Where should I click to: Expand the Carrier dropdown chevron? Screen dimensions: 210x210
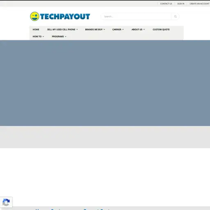pyautogui.click(x=123, y=30)
